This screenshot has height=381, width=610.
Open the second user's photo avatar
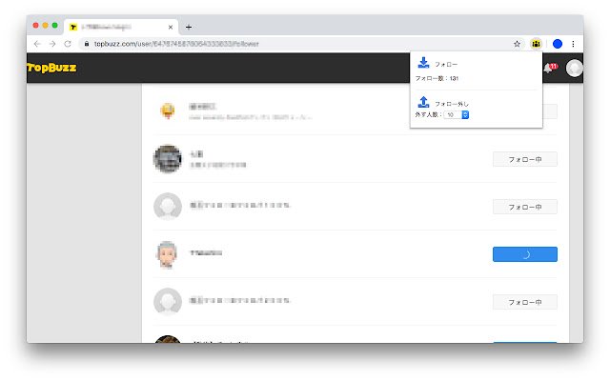[x=168, y=159]
